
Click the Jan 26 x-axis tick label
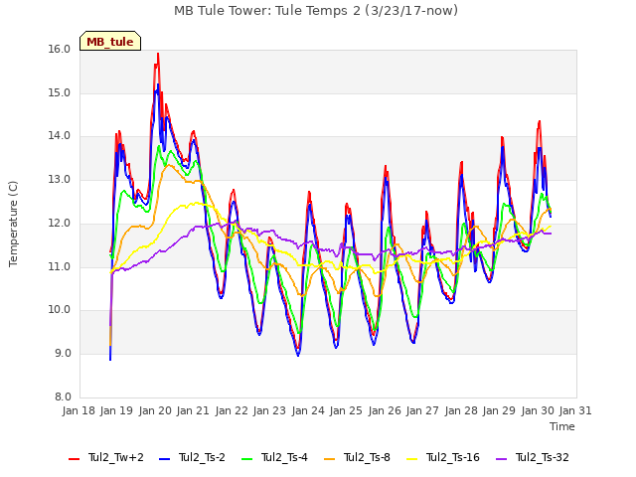coord(385,410)
